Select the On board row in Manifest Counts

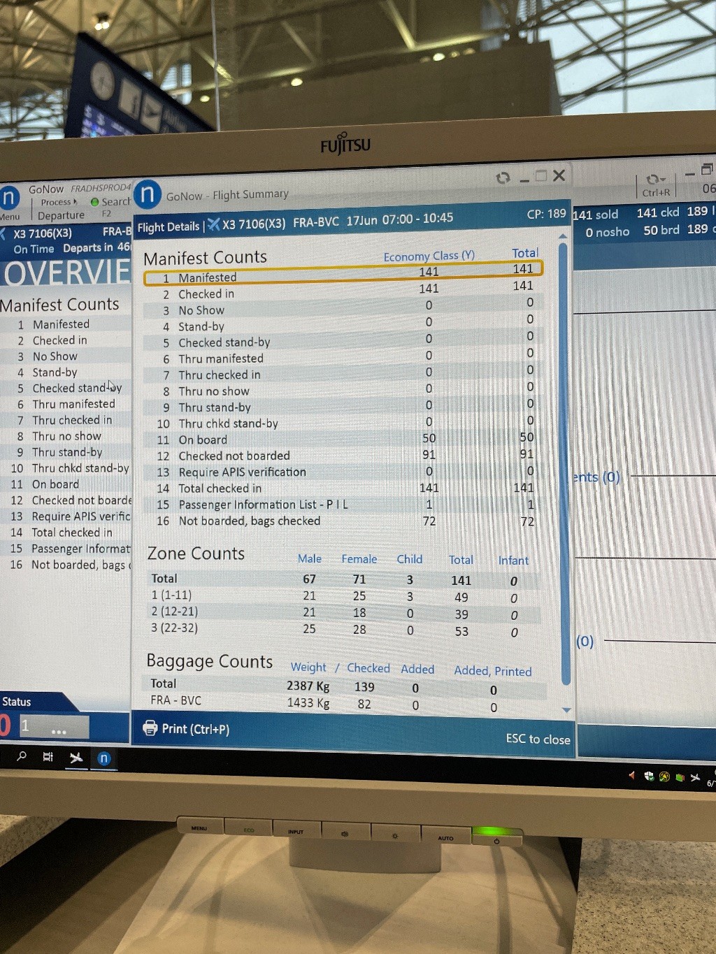203,440
